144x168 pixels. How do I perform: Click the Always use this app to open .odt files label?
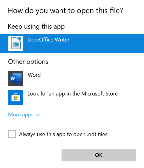coord(63,134)
